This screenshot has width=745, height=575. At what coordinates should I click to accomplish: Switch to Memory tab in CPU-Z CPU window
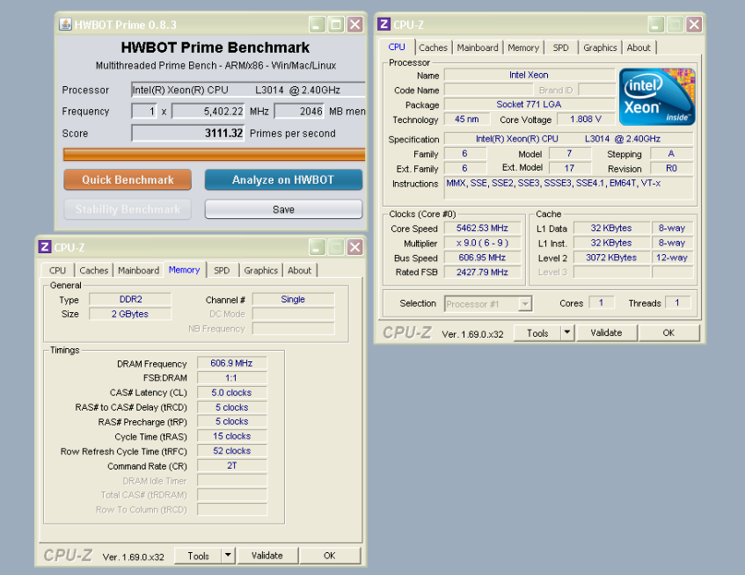pos(523,47)
